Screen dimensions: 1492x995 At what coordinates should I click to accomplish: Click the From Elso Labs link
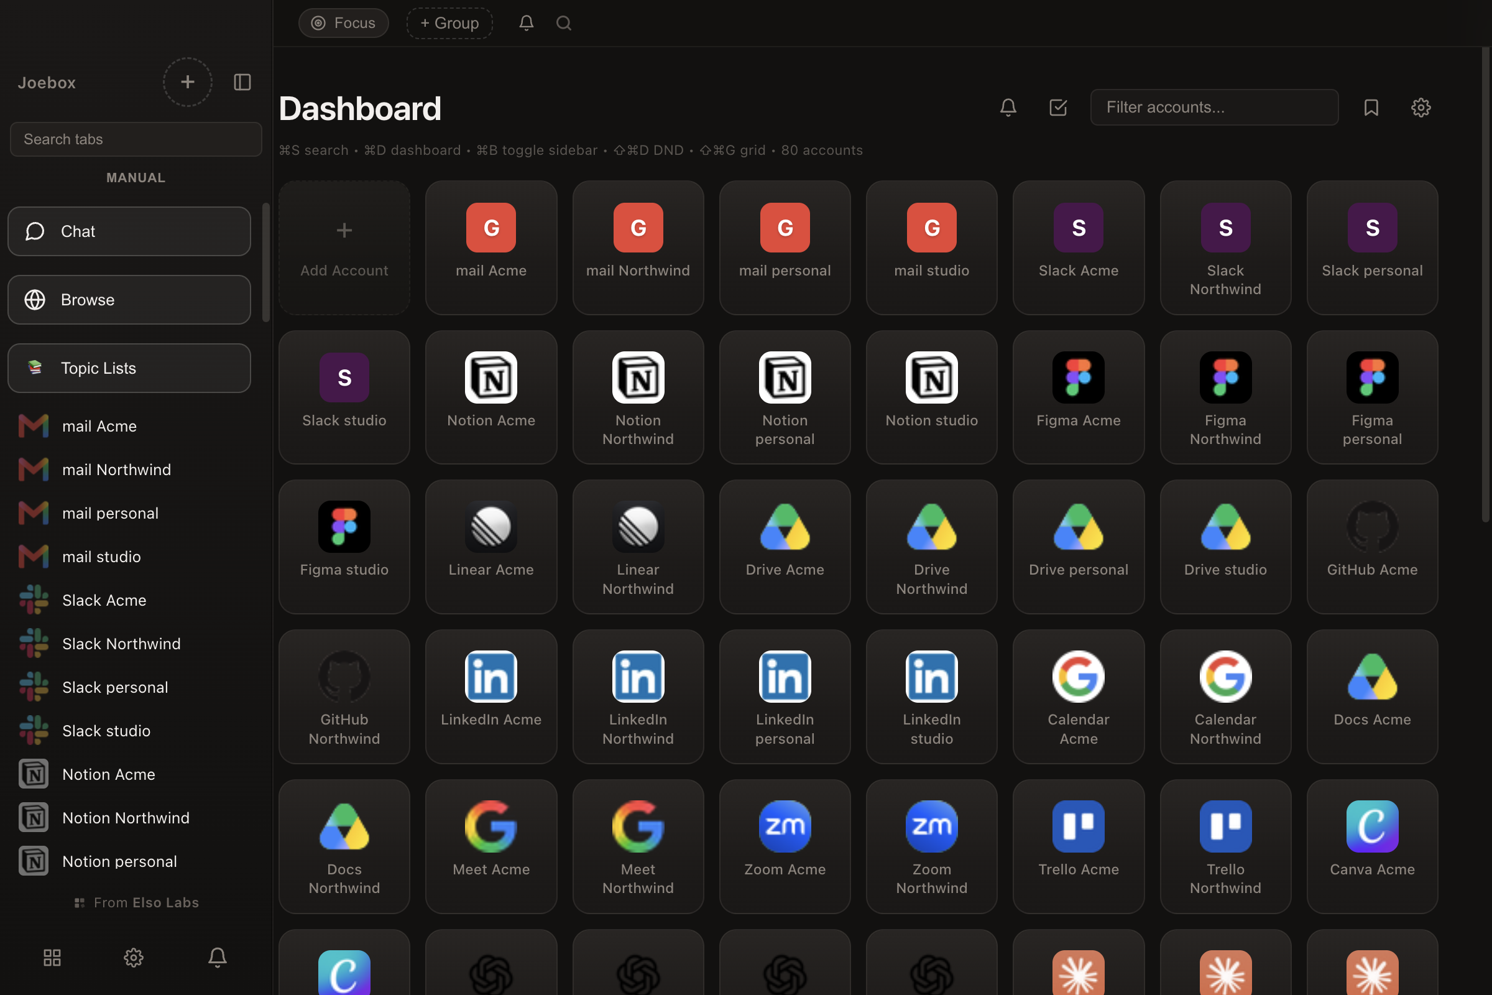136,902
